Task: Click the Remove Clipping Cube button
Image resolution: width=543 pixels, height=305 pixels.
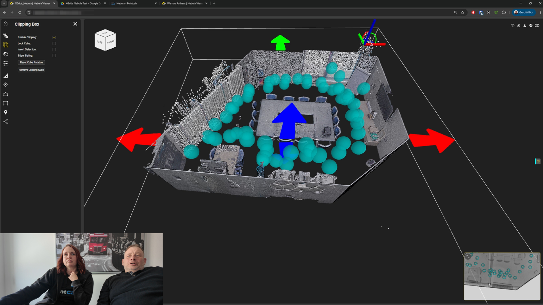Action: click(x=31, y=70)
